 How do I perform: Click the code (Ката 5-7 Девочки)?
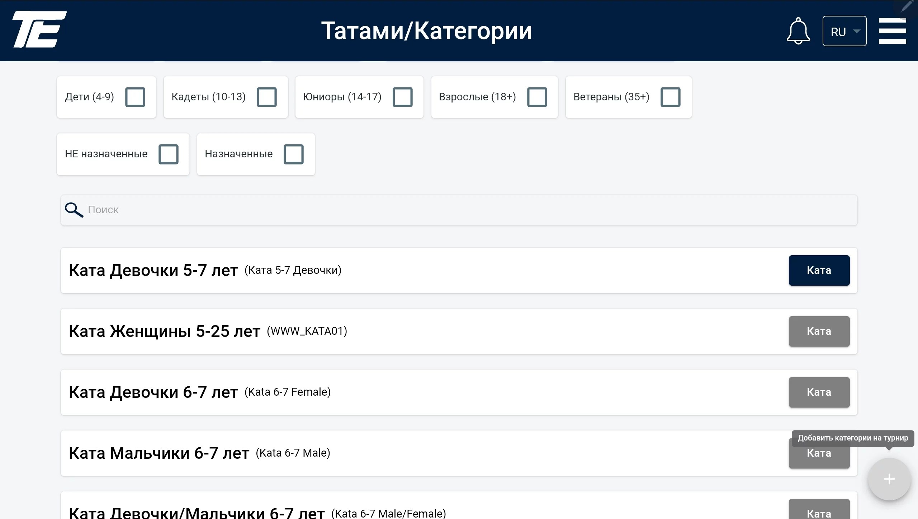click(293, 270)
